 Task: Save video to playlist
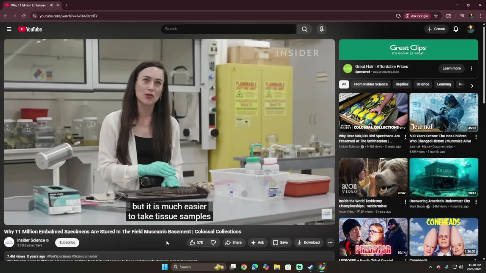coord(280,243)
